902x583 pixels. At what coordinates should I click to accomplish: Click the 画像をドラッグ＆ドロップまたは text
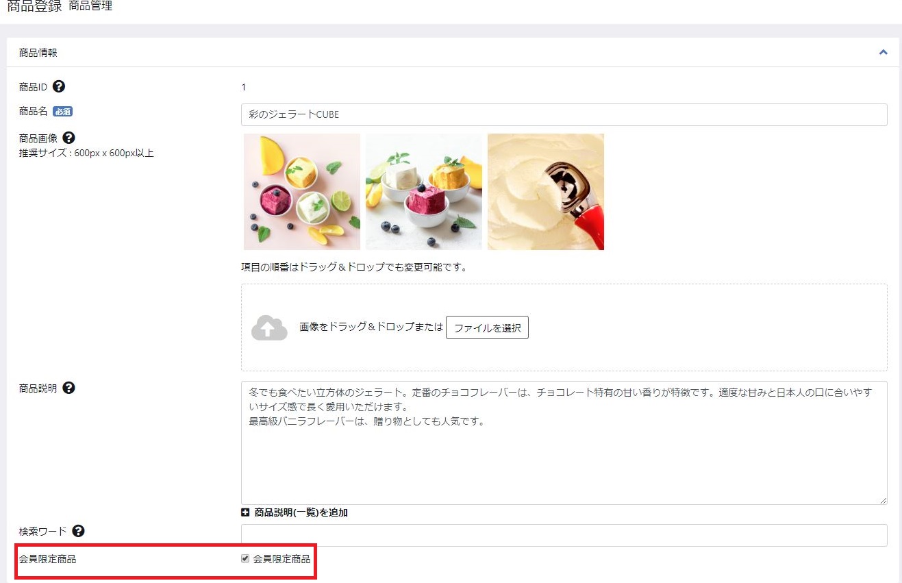tap(371, 327)
